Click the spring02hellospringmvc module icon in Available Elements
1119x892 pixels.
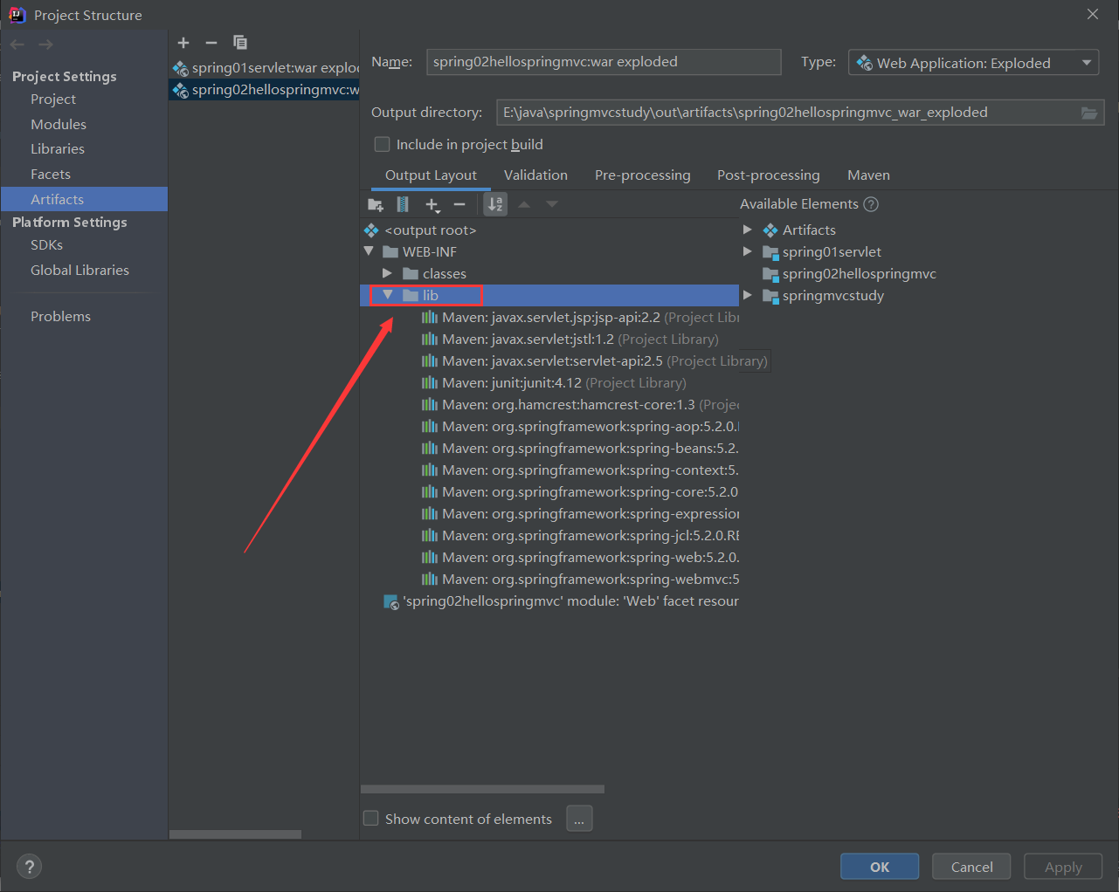tap(770, 274)
